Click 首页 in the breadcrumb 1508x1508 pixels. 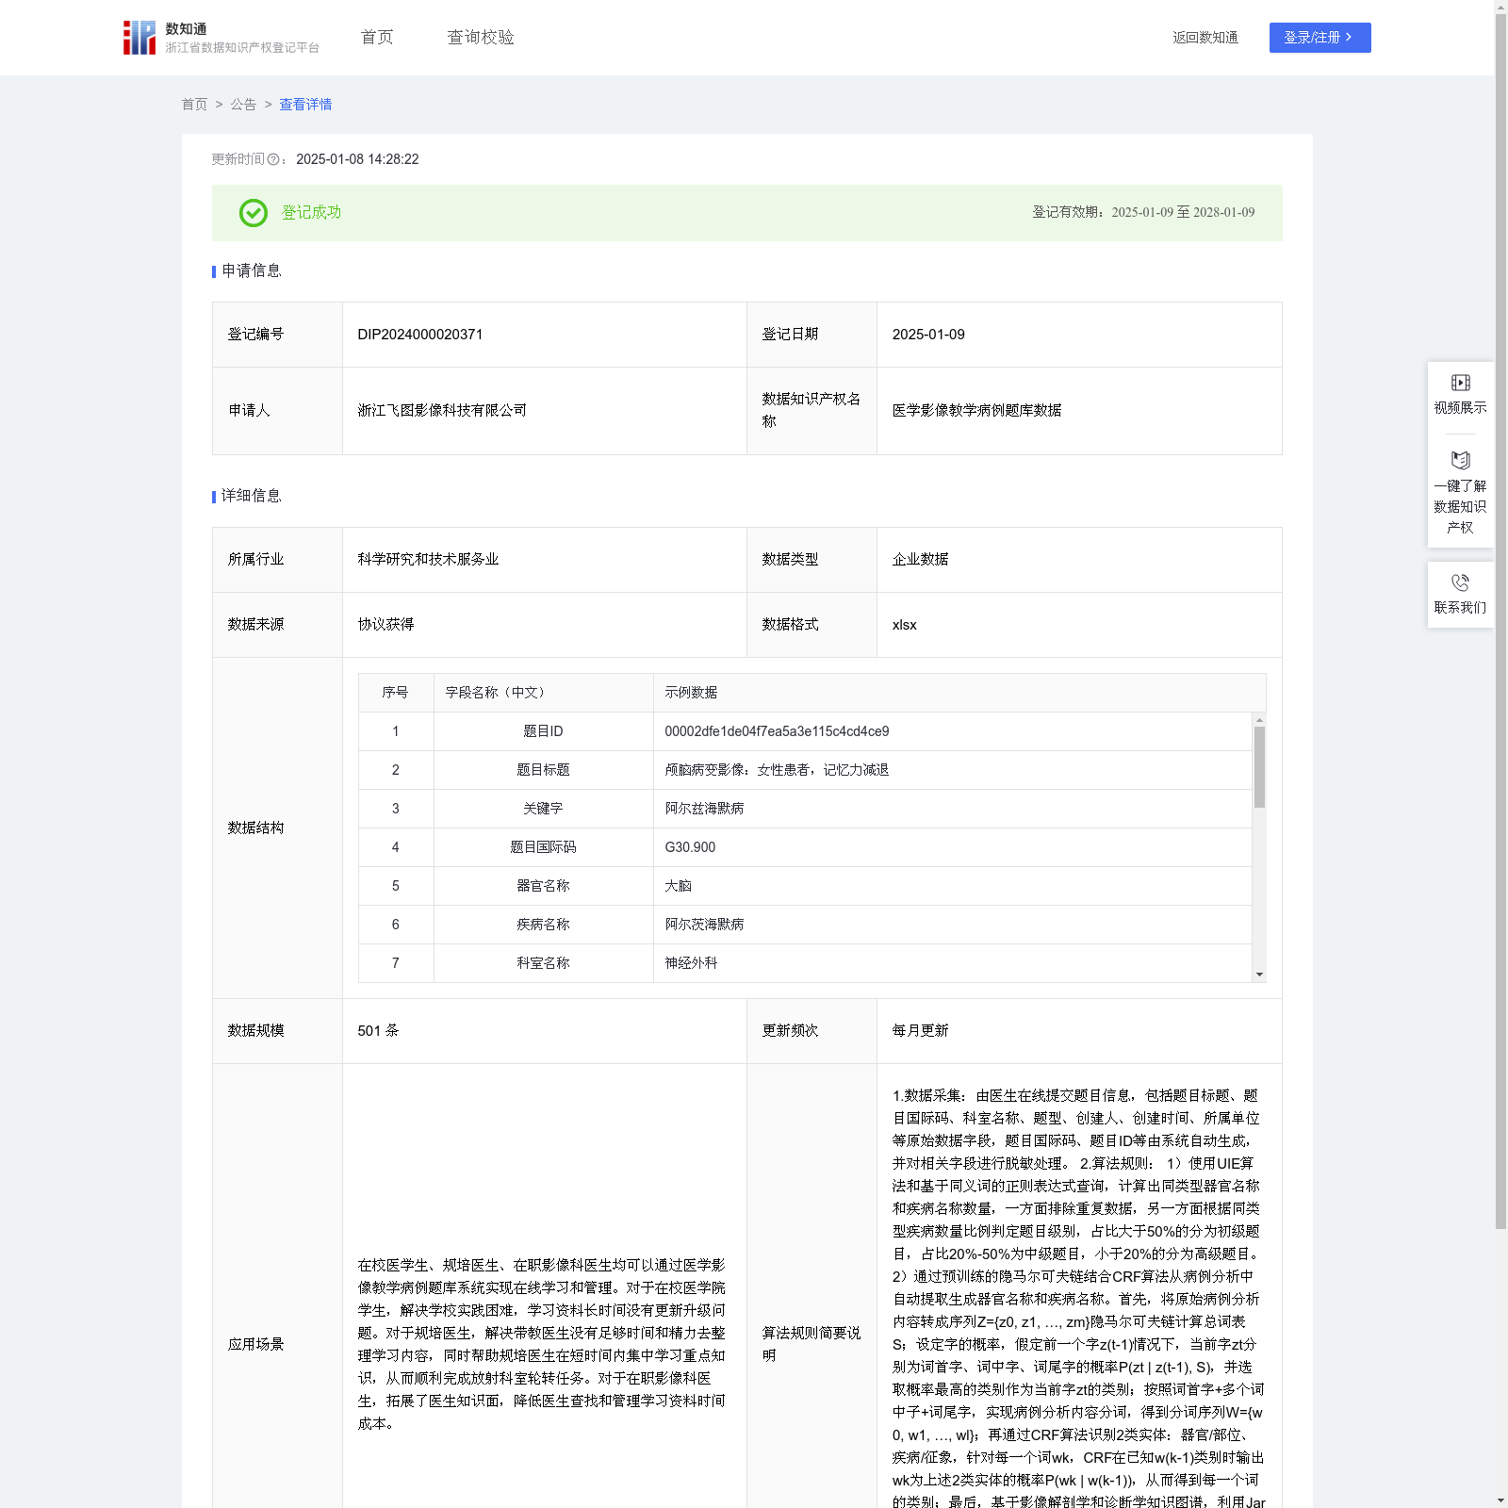coord(194,105)
